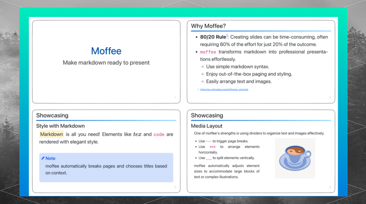The height and width of the screenshot is (204, 366).
Task: Click the pink code snippet on the Style slide
Action: click(159, 134)
